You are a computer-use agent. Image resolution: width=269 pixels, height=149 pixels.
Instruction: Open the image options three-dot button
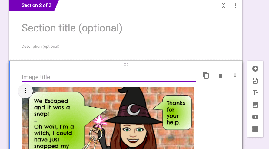25,91
